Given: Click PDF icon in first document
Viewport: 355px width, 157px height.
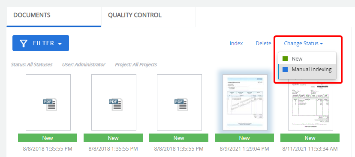Looking at the screenshot, I should tap(50, 104).
